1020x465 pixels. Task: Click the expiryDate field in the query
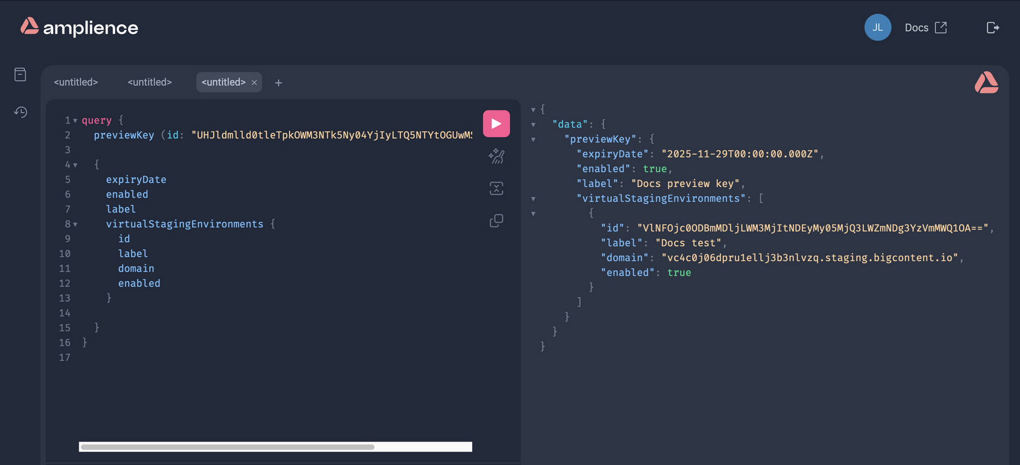click(x=136, y=179)
